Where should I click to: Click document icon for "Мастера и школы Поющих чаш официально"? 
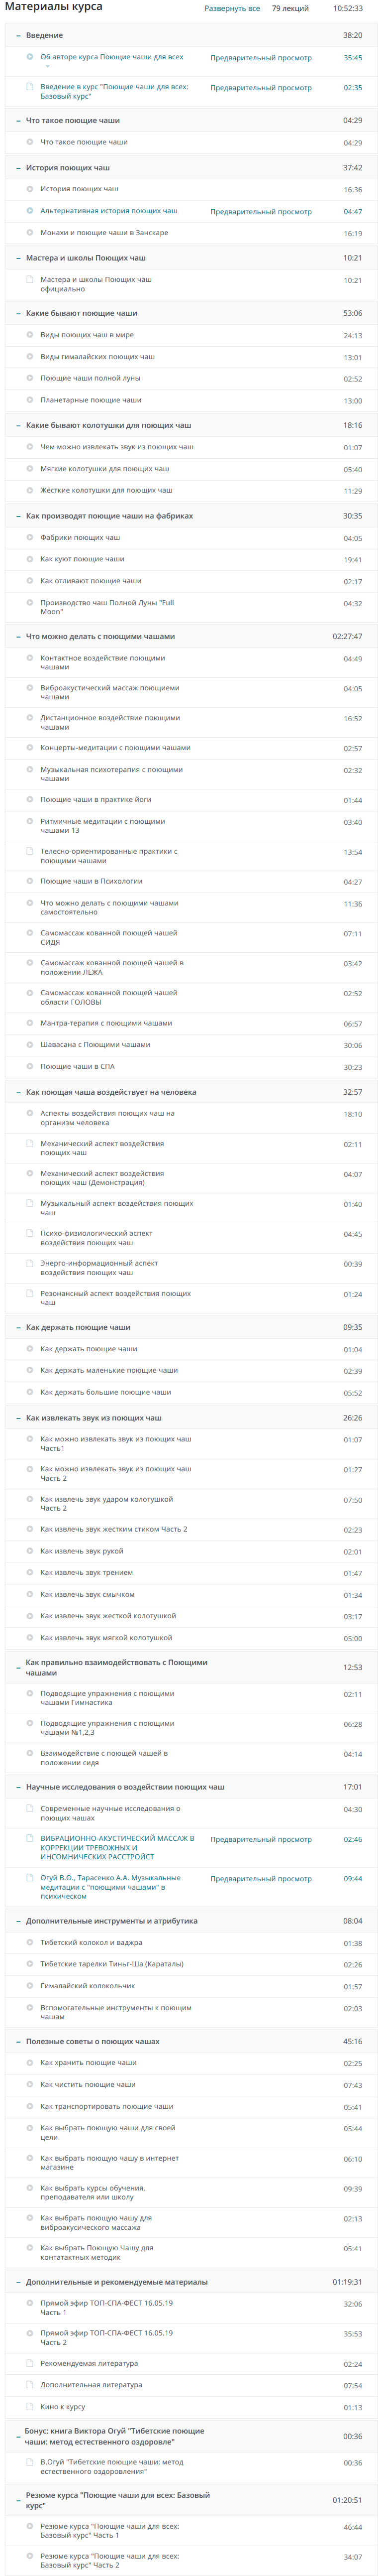coord(30,280)
